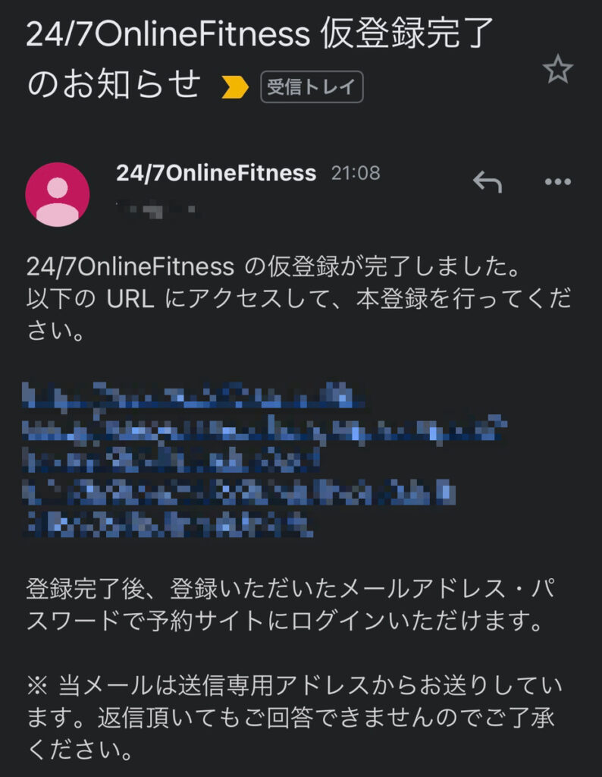Open the three-dot more options menu
The height and width of the screenshot is (777, 602).
pyautogui.click(x=558, y=181)
